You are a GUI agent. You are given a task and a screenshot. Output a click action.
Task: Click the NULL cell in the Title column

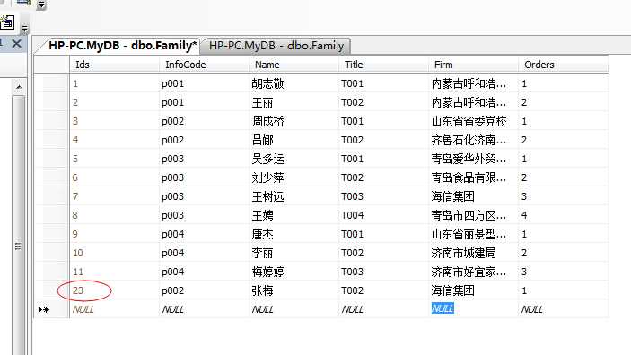(x=383, y=309)
